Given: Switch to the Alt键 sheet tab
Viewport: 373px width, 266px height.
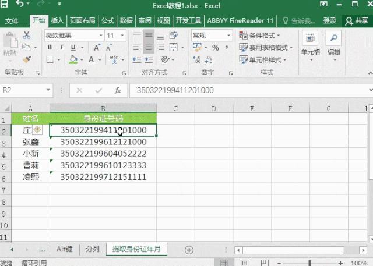Looking at the screenshot, I should 65,249.
